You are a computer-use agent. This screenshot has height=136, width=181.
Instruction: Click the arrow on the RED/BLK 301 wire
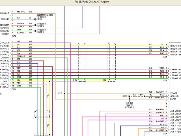coord(35,25)
